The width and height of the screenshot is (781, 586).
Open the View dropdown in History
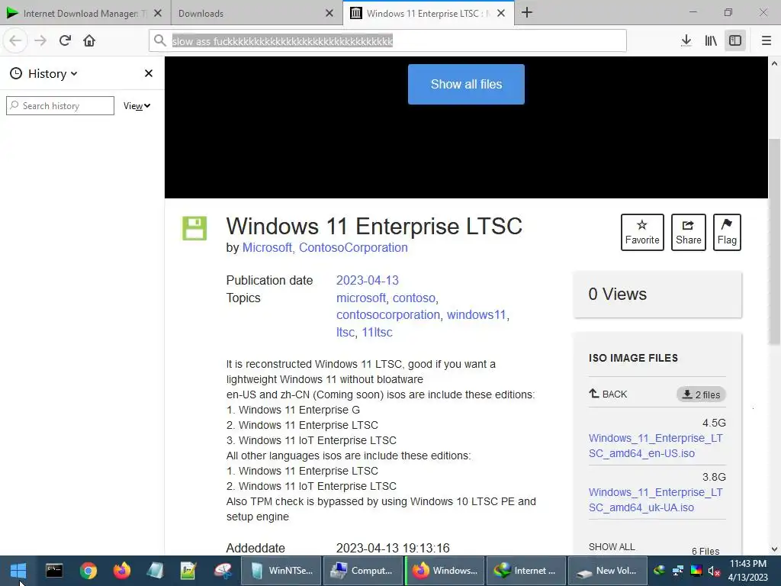click(x=137, y=105)
